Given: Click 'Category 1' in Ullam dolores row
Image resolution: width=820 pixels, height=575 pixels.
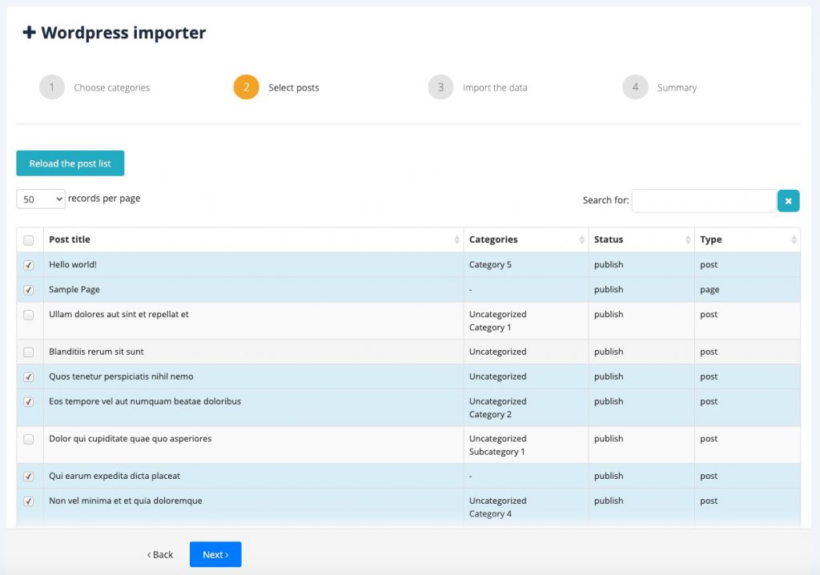Looking at the screenshot, I should 490,328.
